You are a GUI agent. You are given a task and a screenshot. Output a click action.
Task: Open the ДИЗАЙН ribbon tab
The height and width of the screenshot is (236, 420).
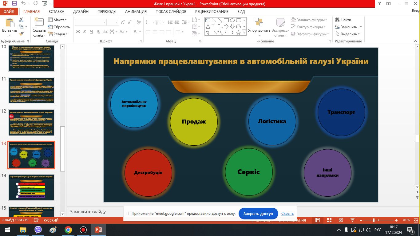(81, 12)
